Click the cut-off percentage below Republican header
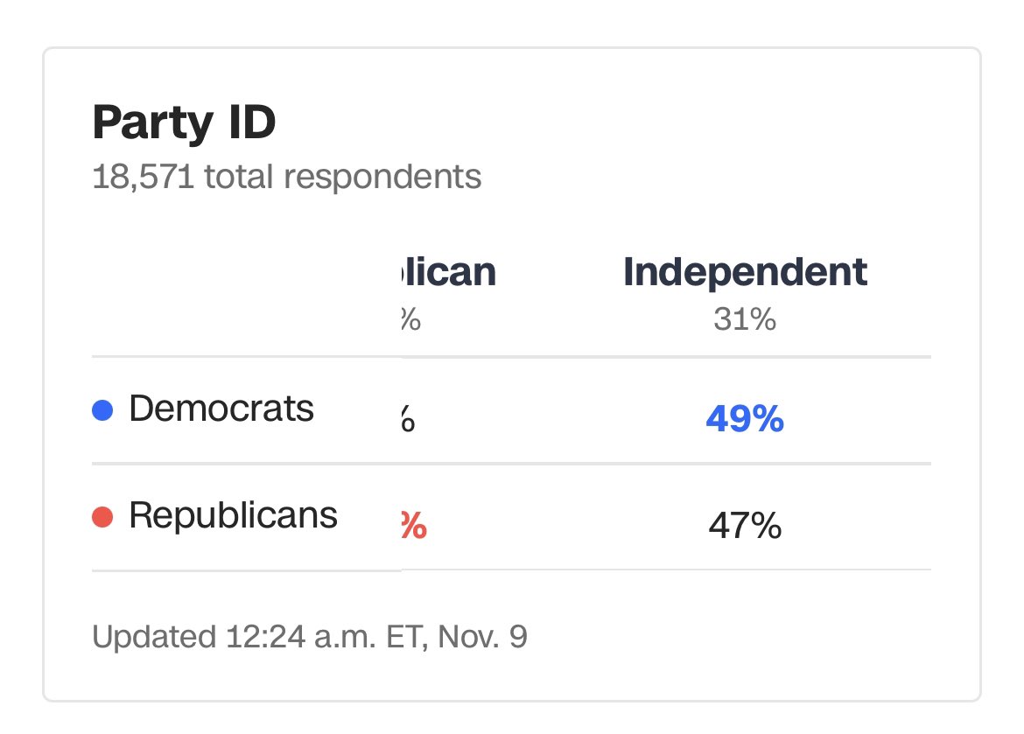 click(410, 319)
